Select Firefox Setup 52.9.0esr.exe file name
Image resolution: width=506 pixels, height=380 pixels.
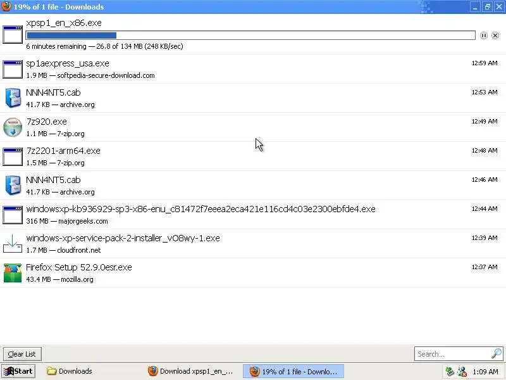(x=79, y=267)
